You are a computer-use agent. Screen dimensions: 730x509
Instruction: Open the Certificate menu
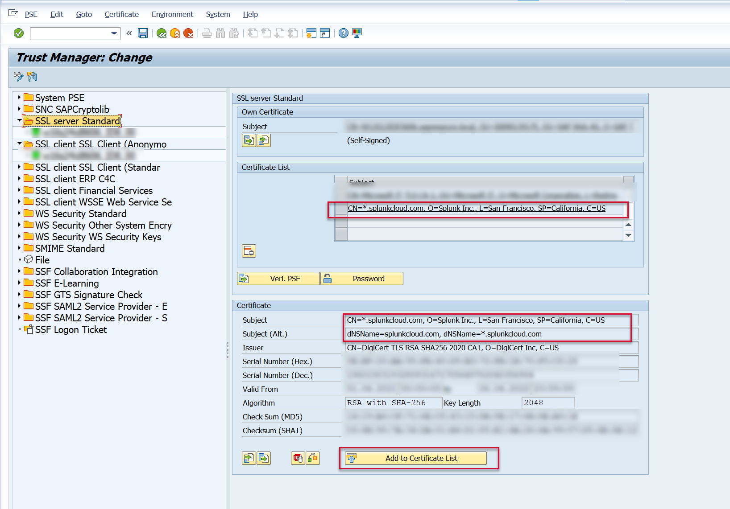(121, 14)
